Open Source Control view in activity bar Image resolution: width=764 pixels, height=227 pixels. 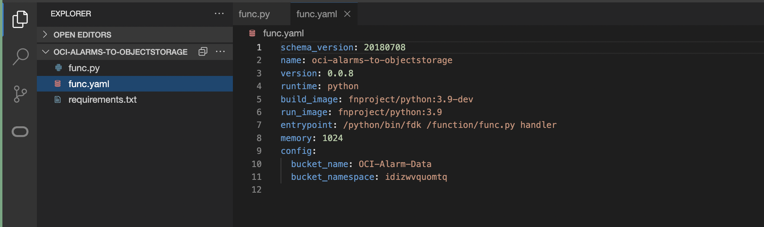tap(20, 94)
